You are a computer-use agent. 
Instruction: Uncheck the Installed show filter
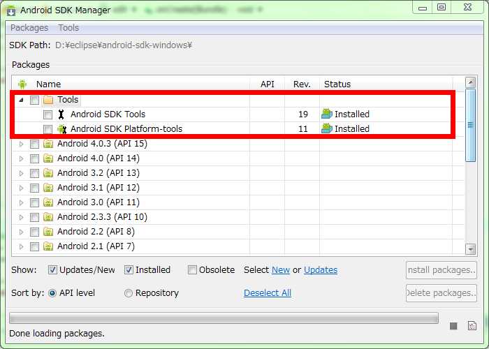point(129,270)
